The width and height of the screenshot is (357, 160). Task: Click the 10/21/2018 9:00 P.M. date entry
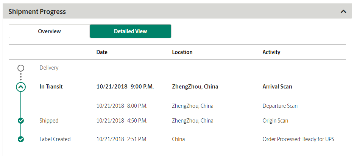(125, 87)
